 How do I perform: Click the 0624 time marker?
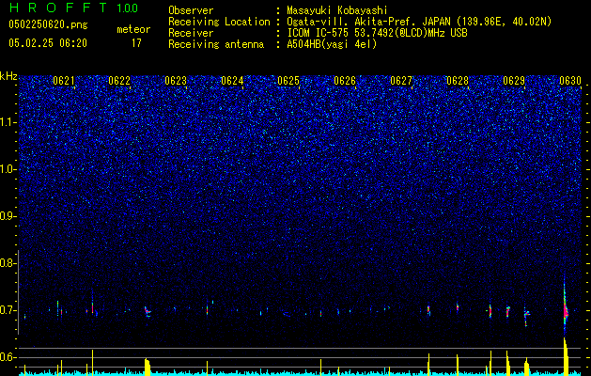coord(232,81)
